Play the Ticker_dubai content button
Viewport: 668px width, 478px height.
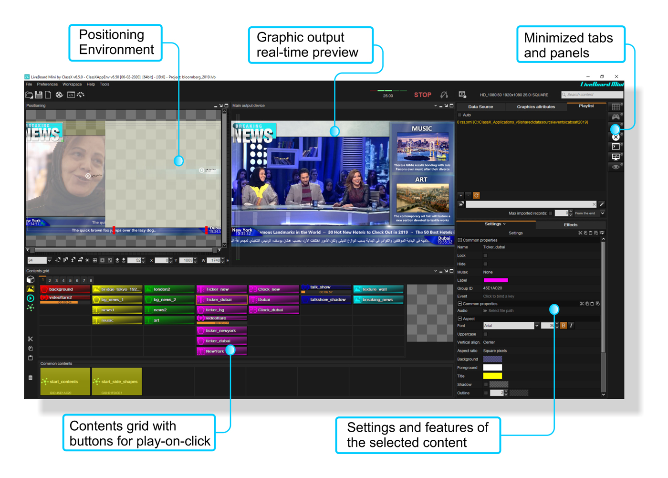(x=221, y=300)
